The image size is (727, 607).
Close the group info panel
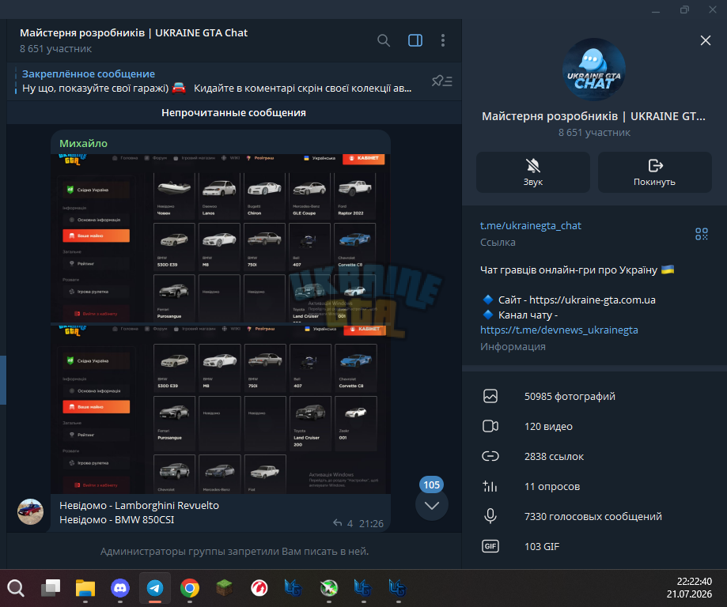[x=705, y=41]
